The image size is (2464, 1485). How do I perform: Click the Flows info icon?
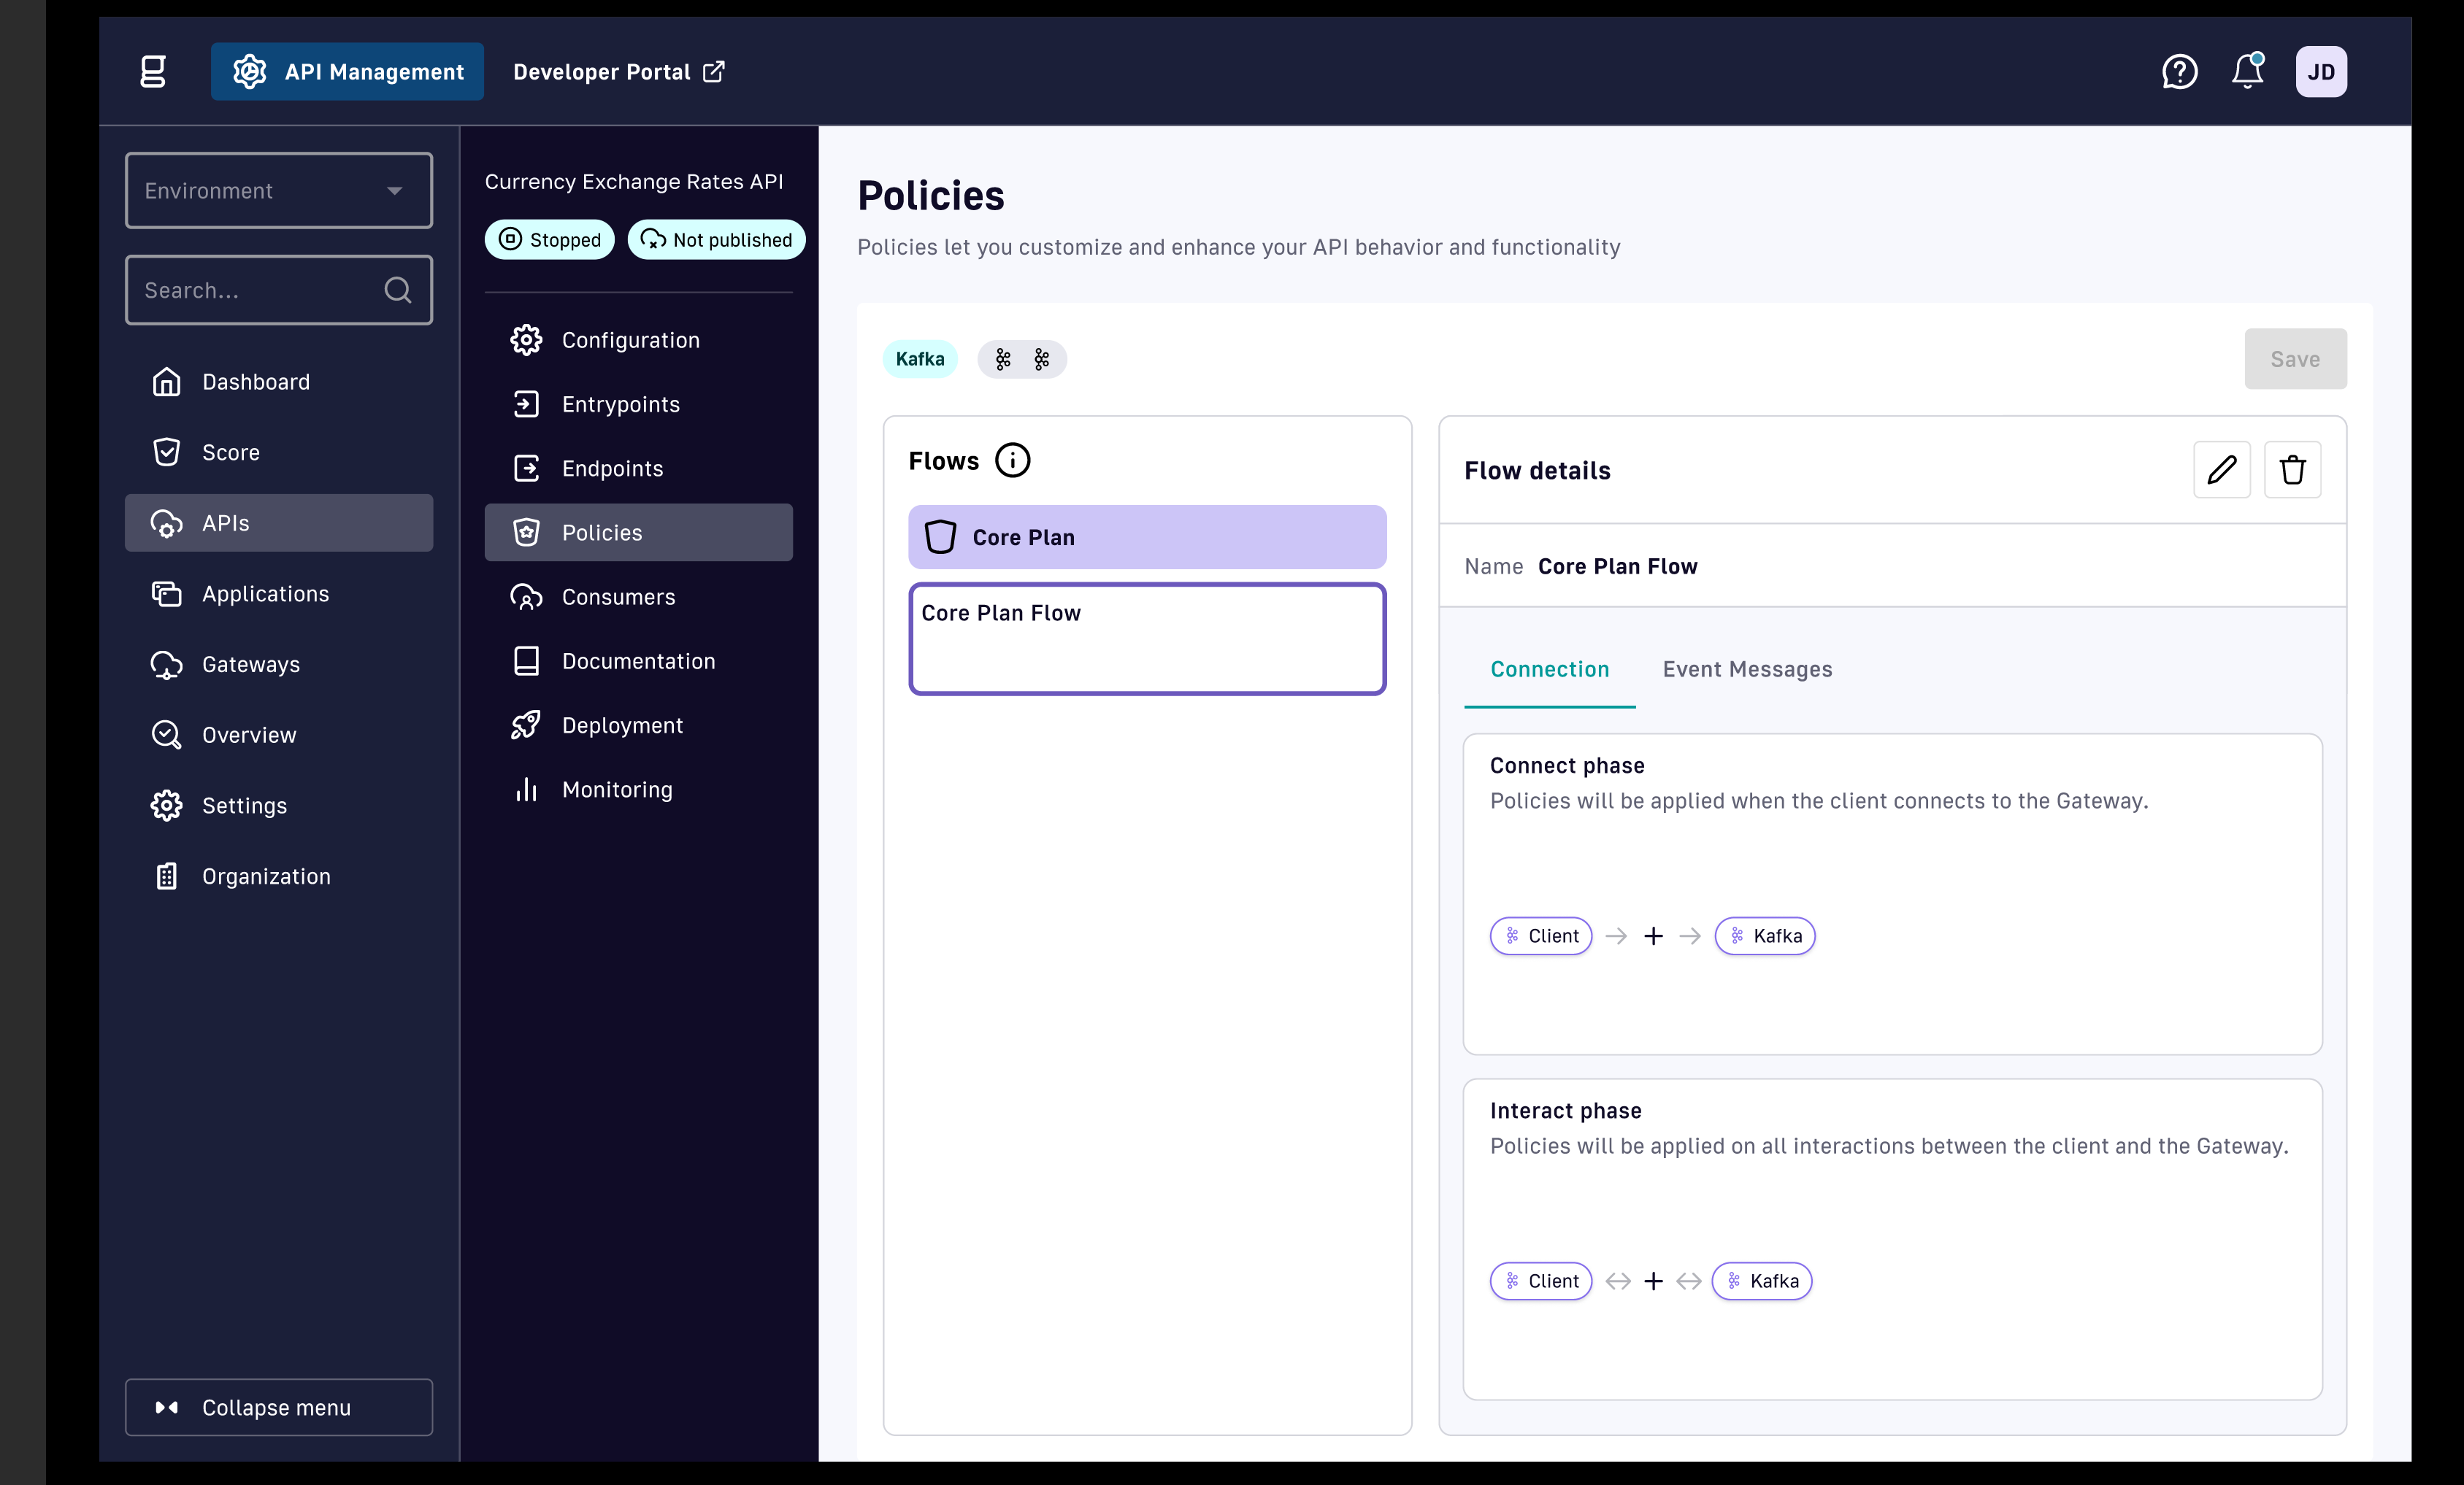pos(1012,460)
